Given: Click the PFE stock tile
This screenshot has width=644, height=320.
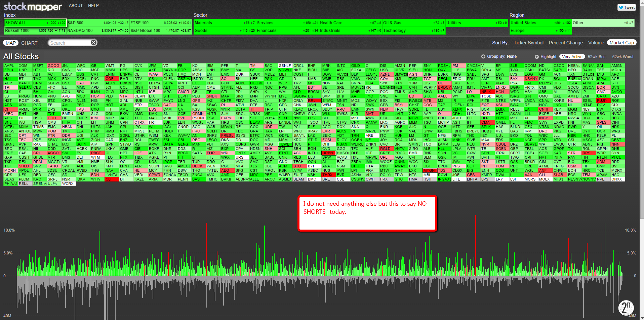Looking at the screenshot, I should (x=227, y=66).
